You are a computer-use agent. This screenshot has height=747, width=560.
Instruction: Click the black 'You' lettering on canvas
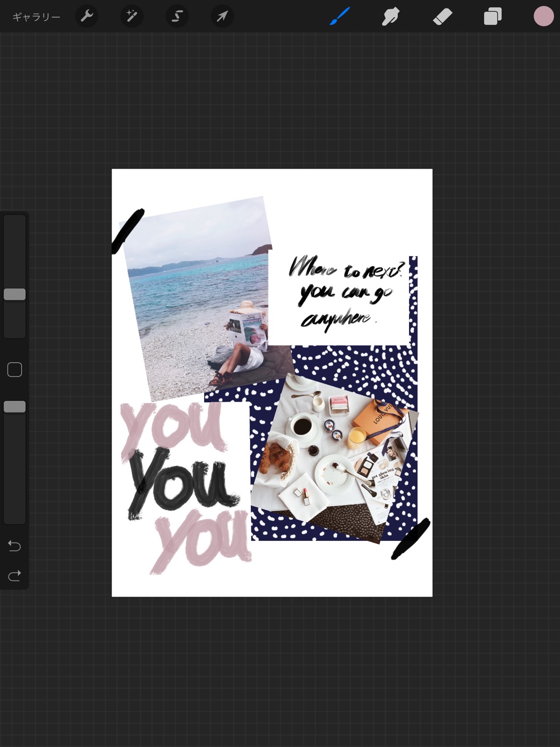[183, 482]
